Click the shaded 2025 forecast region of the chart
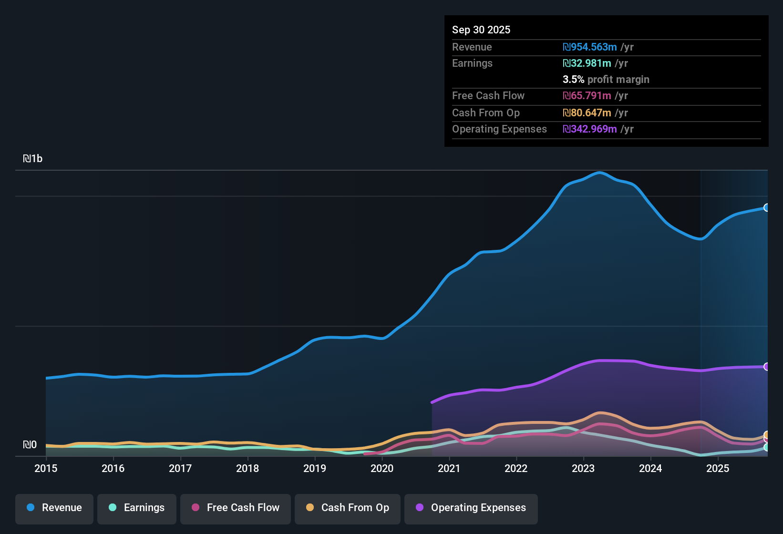The image size is (783, 534). coord(734,286)
